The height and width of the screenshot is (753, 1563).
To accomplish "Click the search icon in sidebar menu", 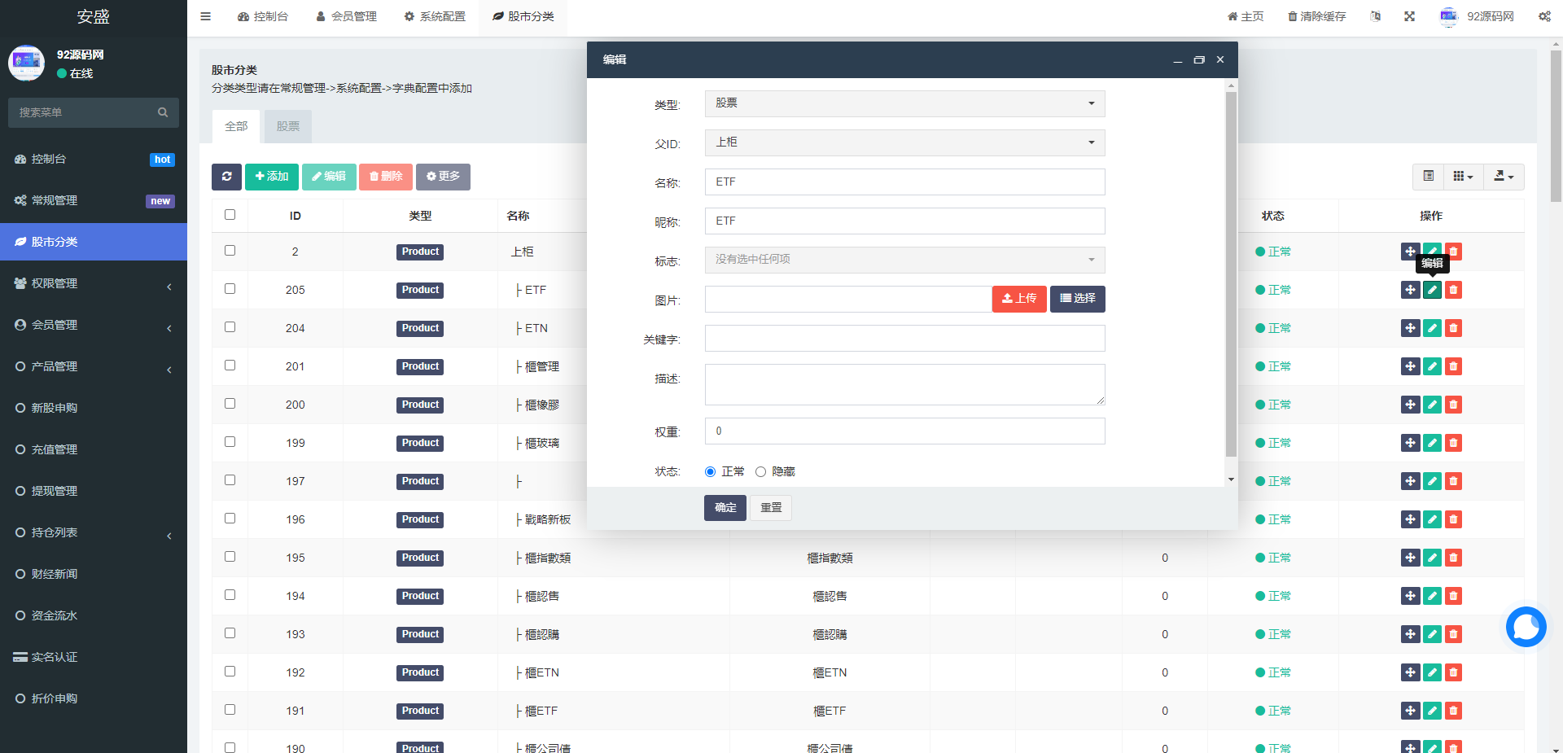I will point(163,112).
